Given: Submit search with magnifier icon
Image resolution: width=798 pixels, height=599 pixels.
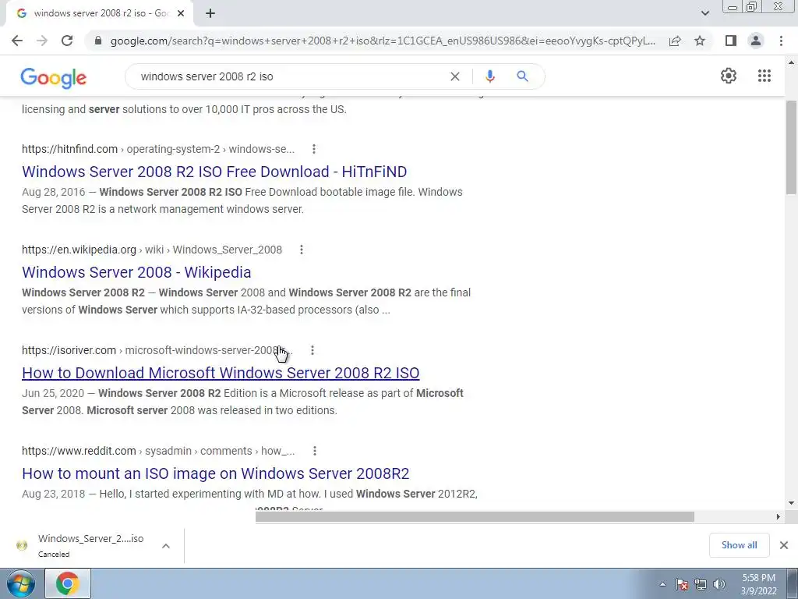Looking at the screenshot, I should pyautogui.click(x=522, y=76).
